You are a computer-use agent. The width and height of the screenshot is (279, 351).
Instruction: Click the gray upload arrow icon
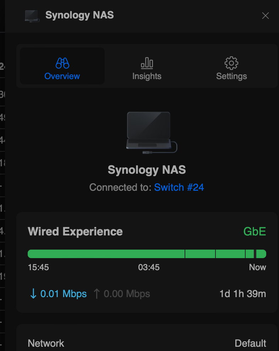click(97, 294)
